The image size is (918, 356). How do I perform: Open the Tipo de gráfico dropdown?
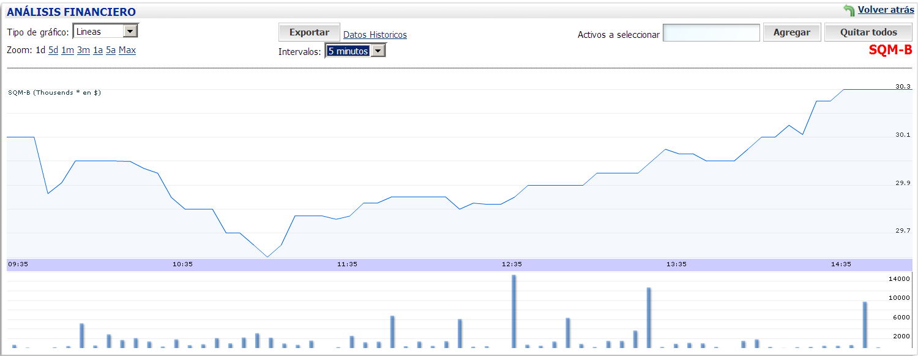tap(130, 31)
